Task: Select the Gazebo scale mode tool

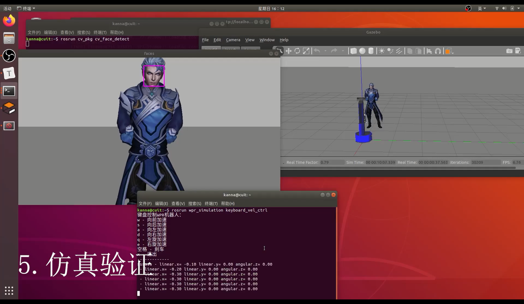Action: point(306,51)
